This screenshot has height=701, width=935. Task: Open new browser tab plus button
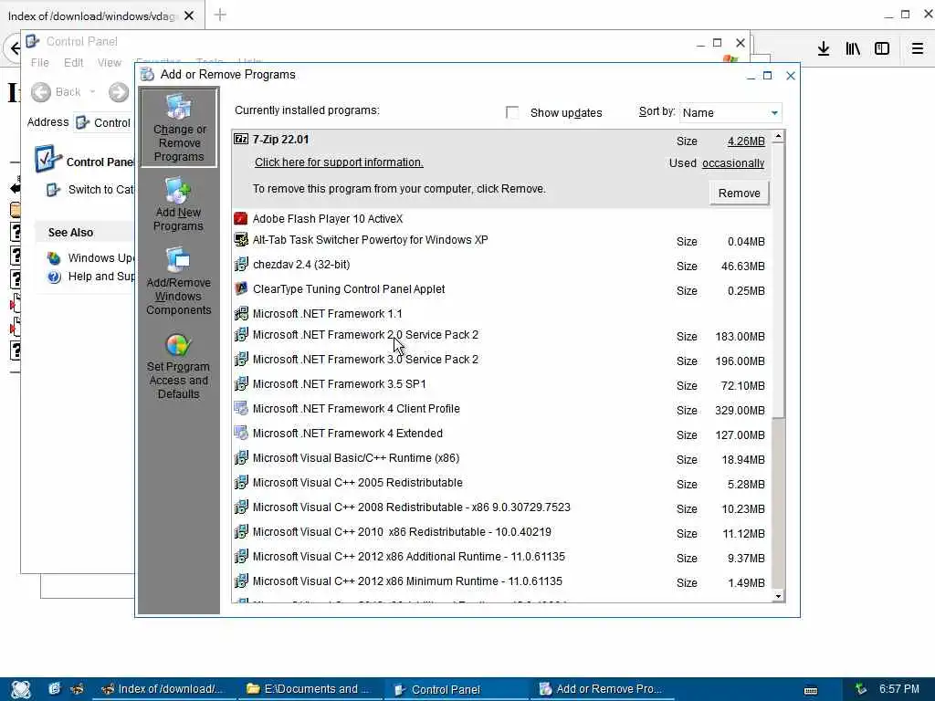[x=220, y=15]
